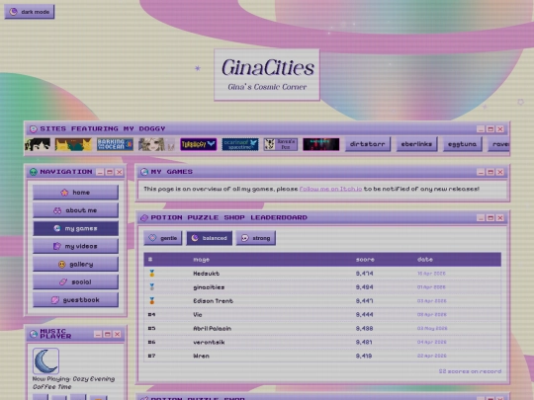Viewport: 534px width, 400px height.
Task: Click the Navigation window title icon
Action: click(33, 172)
